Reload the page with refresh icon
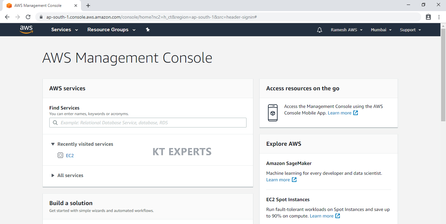Image resolution: width=446 pixels, height=224 pixels. click(28, 17)
